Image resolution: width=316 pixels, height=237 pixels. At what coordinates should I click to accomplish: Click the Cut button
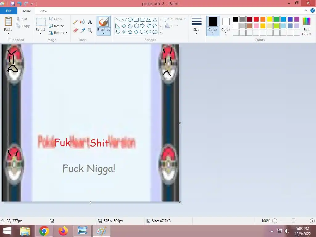[x=22, y=19]
